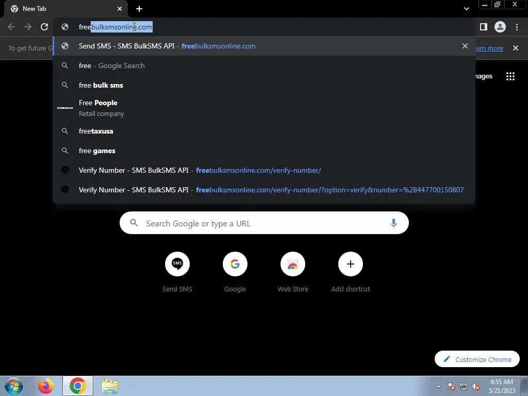Choose the 'freetaxusa' search suggestion
The image size is (528, 396).
[264, 131]
